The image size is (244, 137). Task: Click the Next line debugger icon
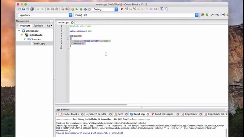tap(130, 9)
